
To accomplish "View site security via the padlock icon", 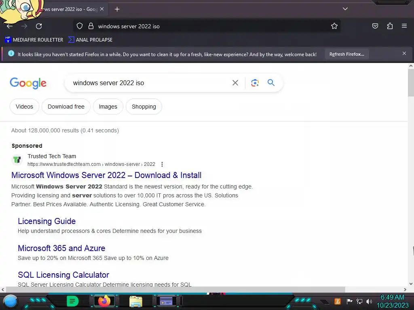I will pyautogui.click(x=91, y=26).
